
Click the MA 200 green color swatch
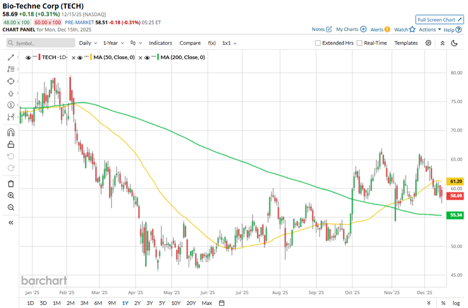coord(158,57)
